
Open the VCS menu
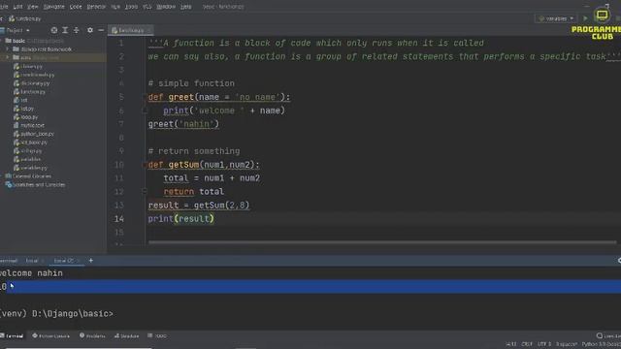click(147, 7)
